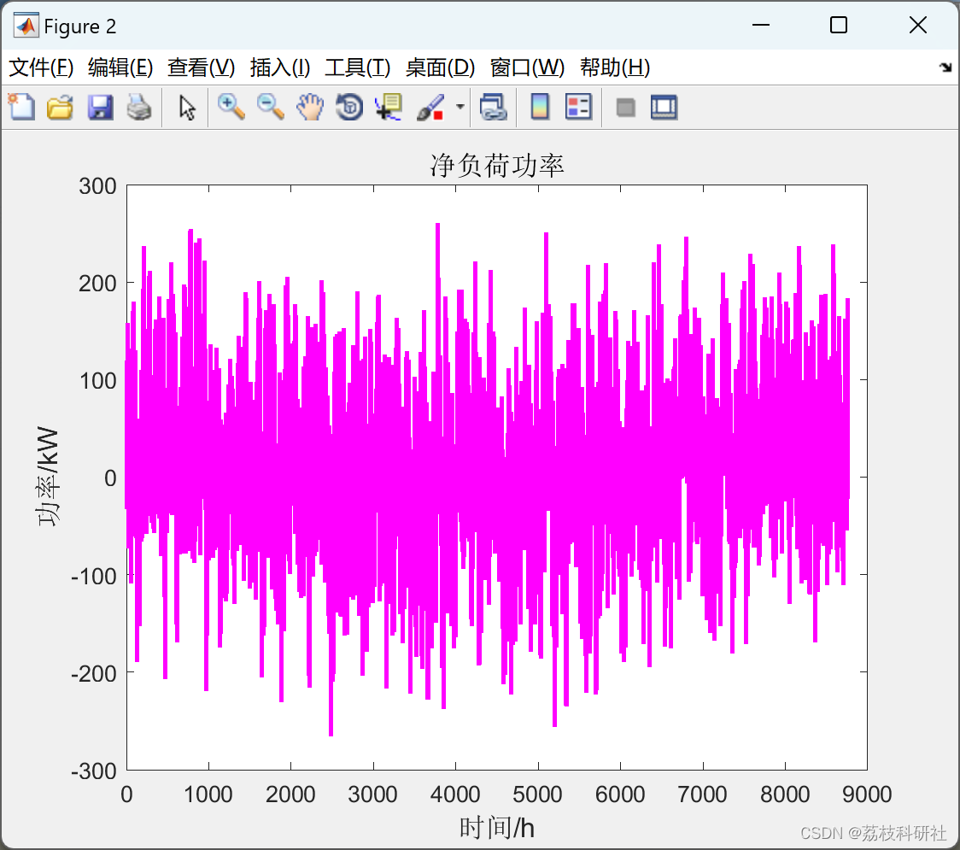
Task: Save the figure using the floppy disk icon
Action: (x=100, y=107)
